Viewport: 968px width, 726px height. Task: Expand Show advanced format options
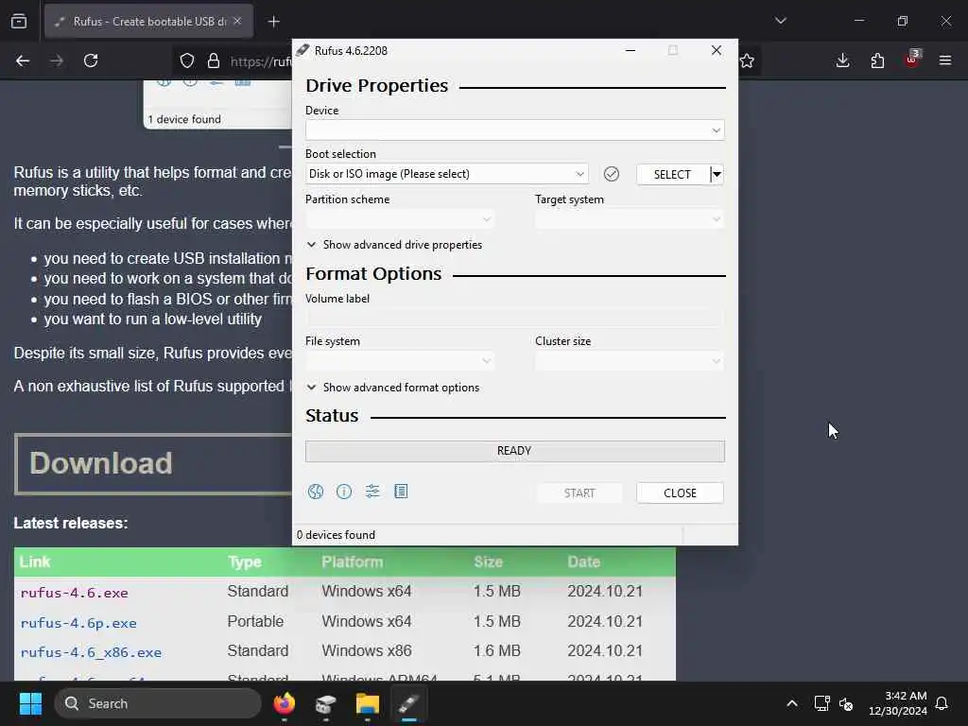coord(393,387)
